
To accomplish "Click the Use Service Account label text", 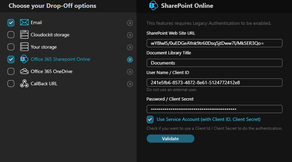I will [x=208, y=119].
